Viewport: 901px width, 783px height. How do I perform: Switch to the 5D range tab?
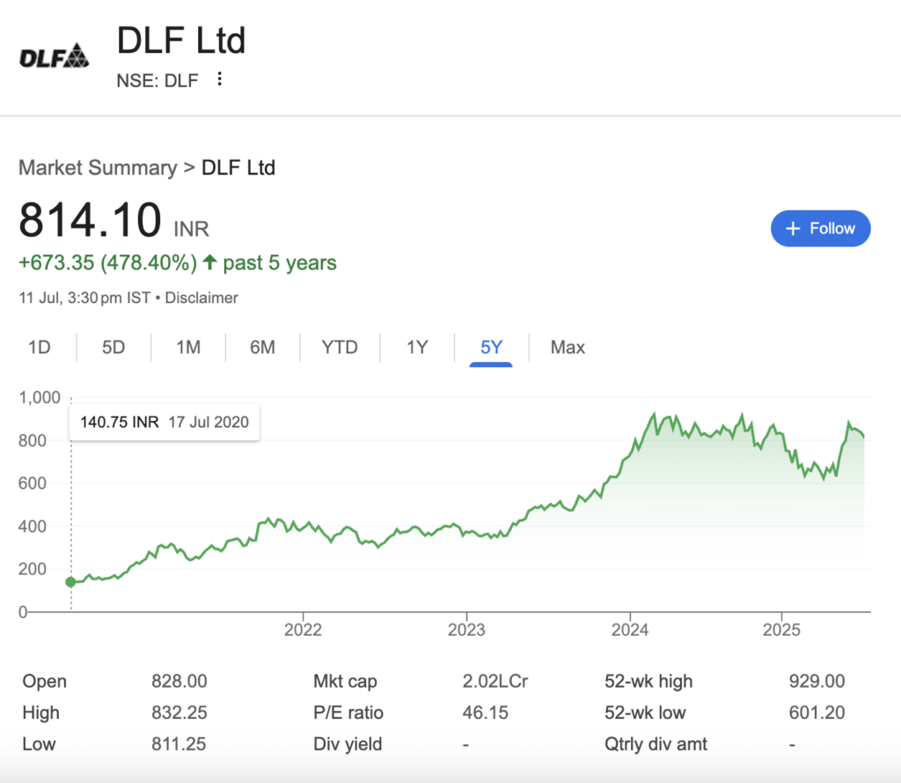click(114, 348)
